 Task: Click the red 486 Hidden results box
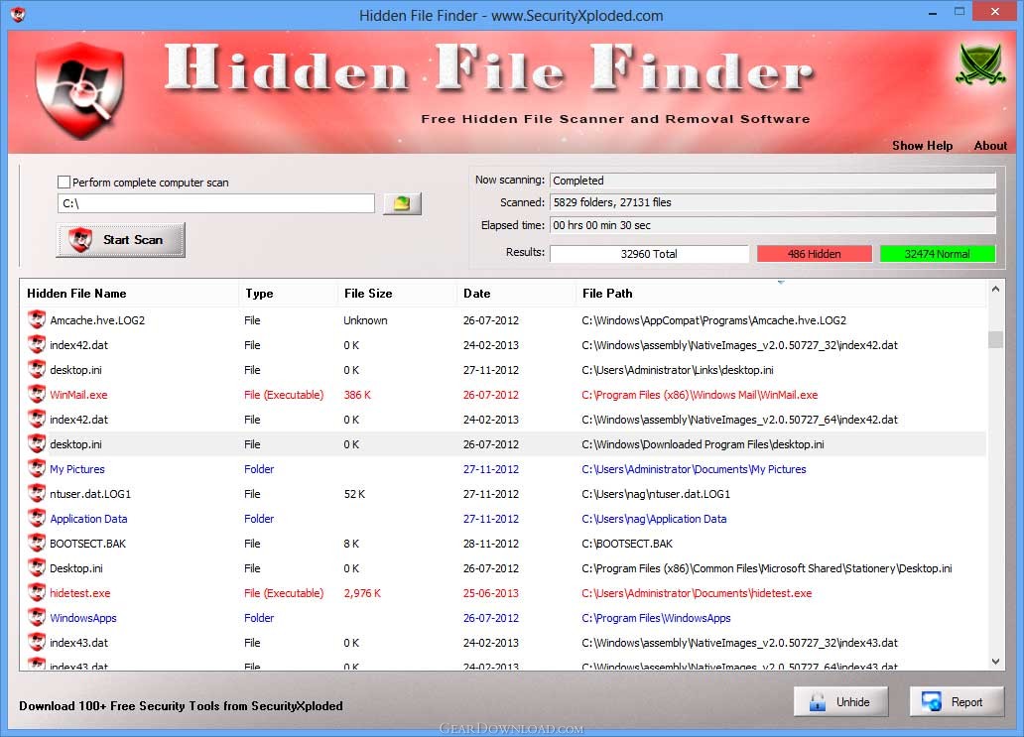coord(815,254)
